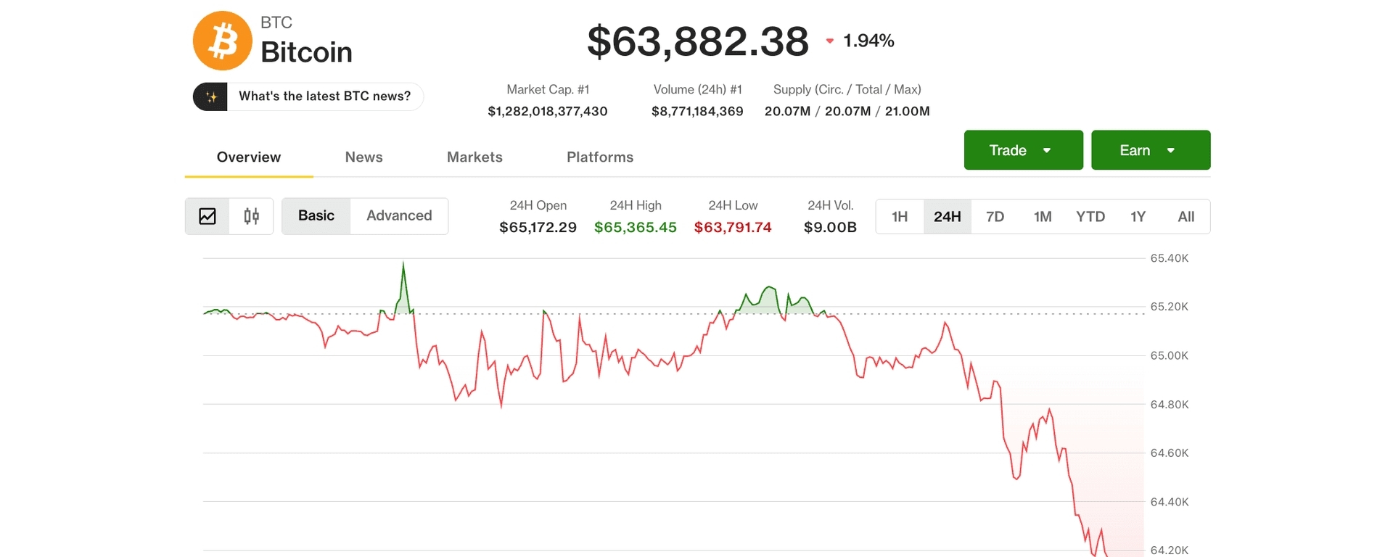
Task: Click the supply value 20.07M / 20.07M / 21.00M
Action: click(x=847, y=112)
